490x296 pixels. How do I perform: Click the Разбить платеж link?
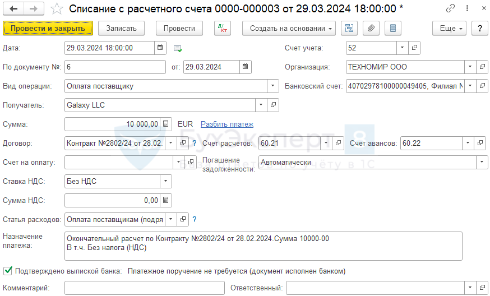pos(227,124)
